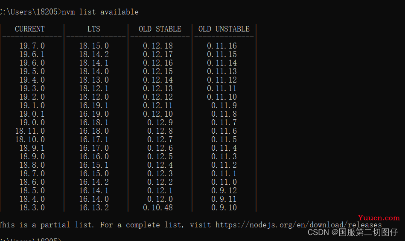
Task: Click old unstable version 0.11.16
Action: (222, 46)
